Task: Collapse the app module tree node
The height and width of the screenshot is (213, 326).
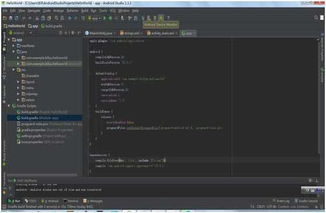Action: pyautogui.click(x=9, y=39)
